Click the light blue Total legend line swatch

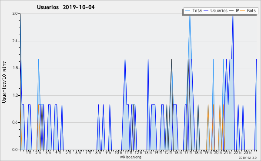(187, 11)
